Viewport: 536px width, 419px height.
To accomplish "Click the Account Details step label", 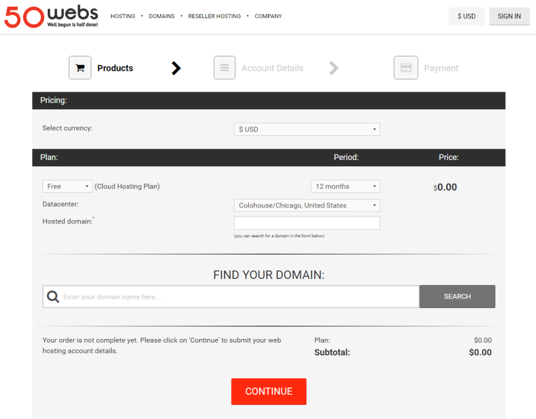I will pyautogui.click(x=272, y=68).
